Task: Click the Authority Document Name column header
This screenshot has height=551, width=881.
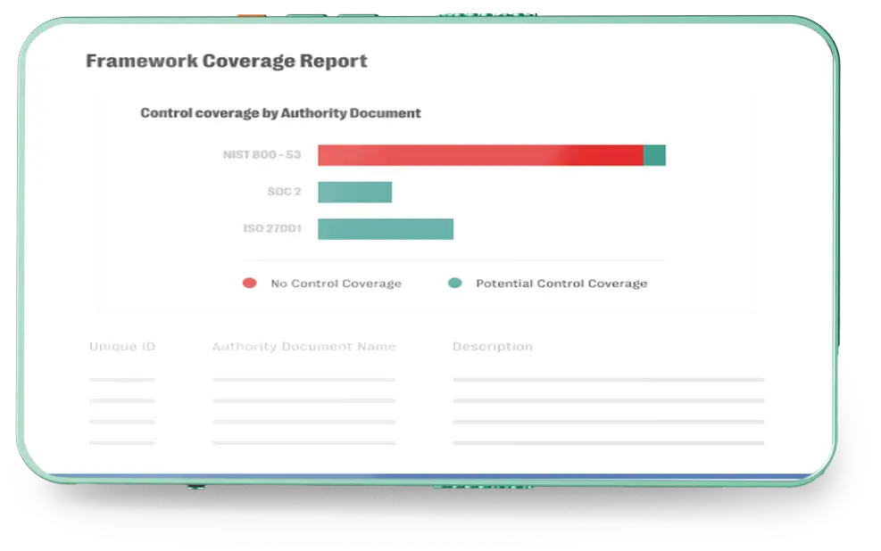Action: (304, 346)
